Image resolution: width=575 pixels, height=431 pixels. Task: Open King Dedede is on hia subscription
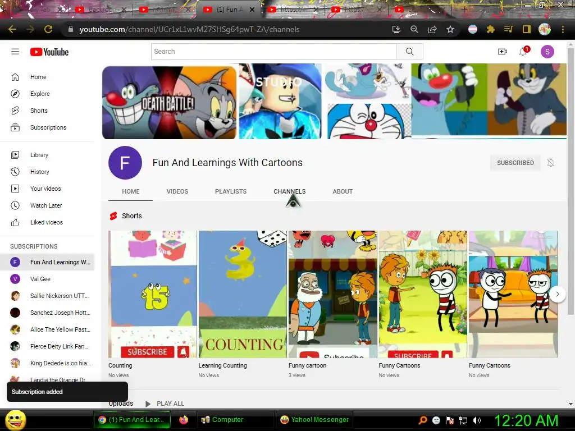click(47, 363)
